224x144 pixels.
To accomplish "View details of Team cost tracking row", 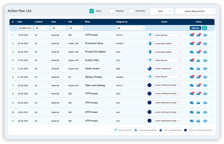I will (205, 85).
